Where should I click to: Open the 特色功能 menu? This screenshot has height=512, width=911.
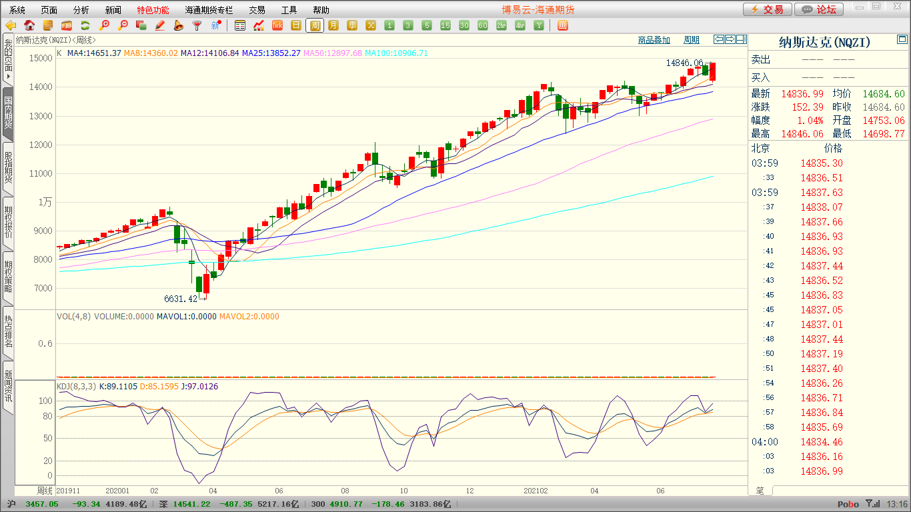[x=153, y=10]
